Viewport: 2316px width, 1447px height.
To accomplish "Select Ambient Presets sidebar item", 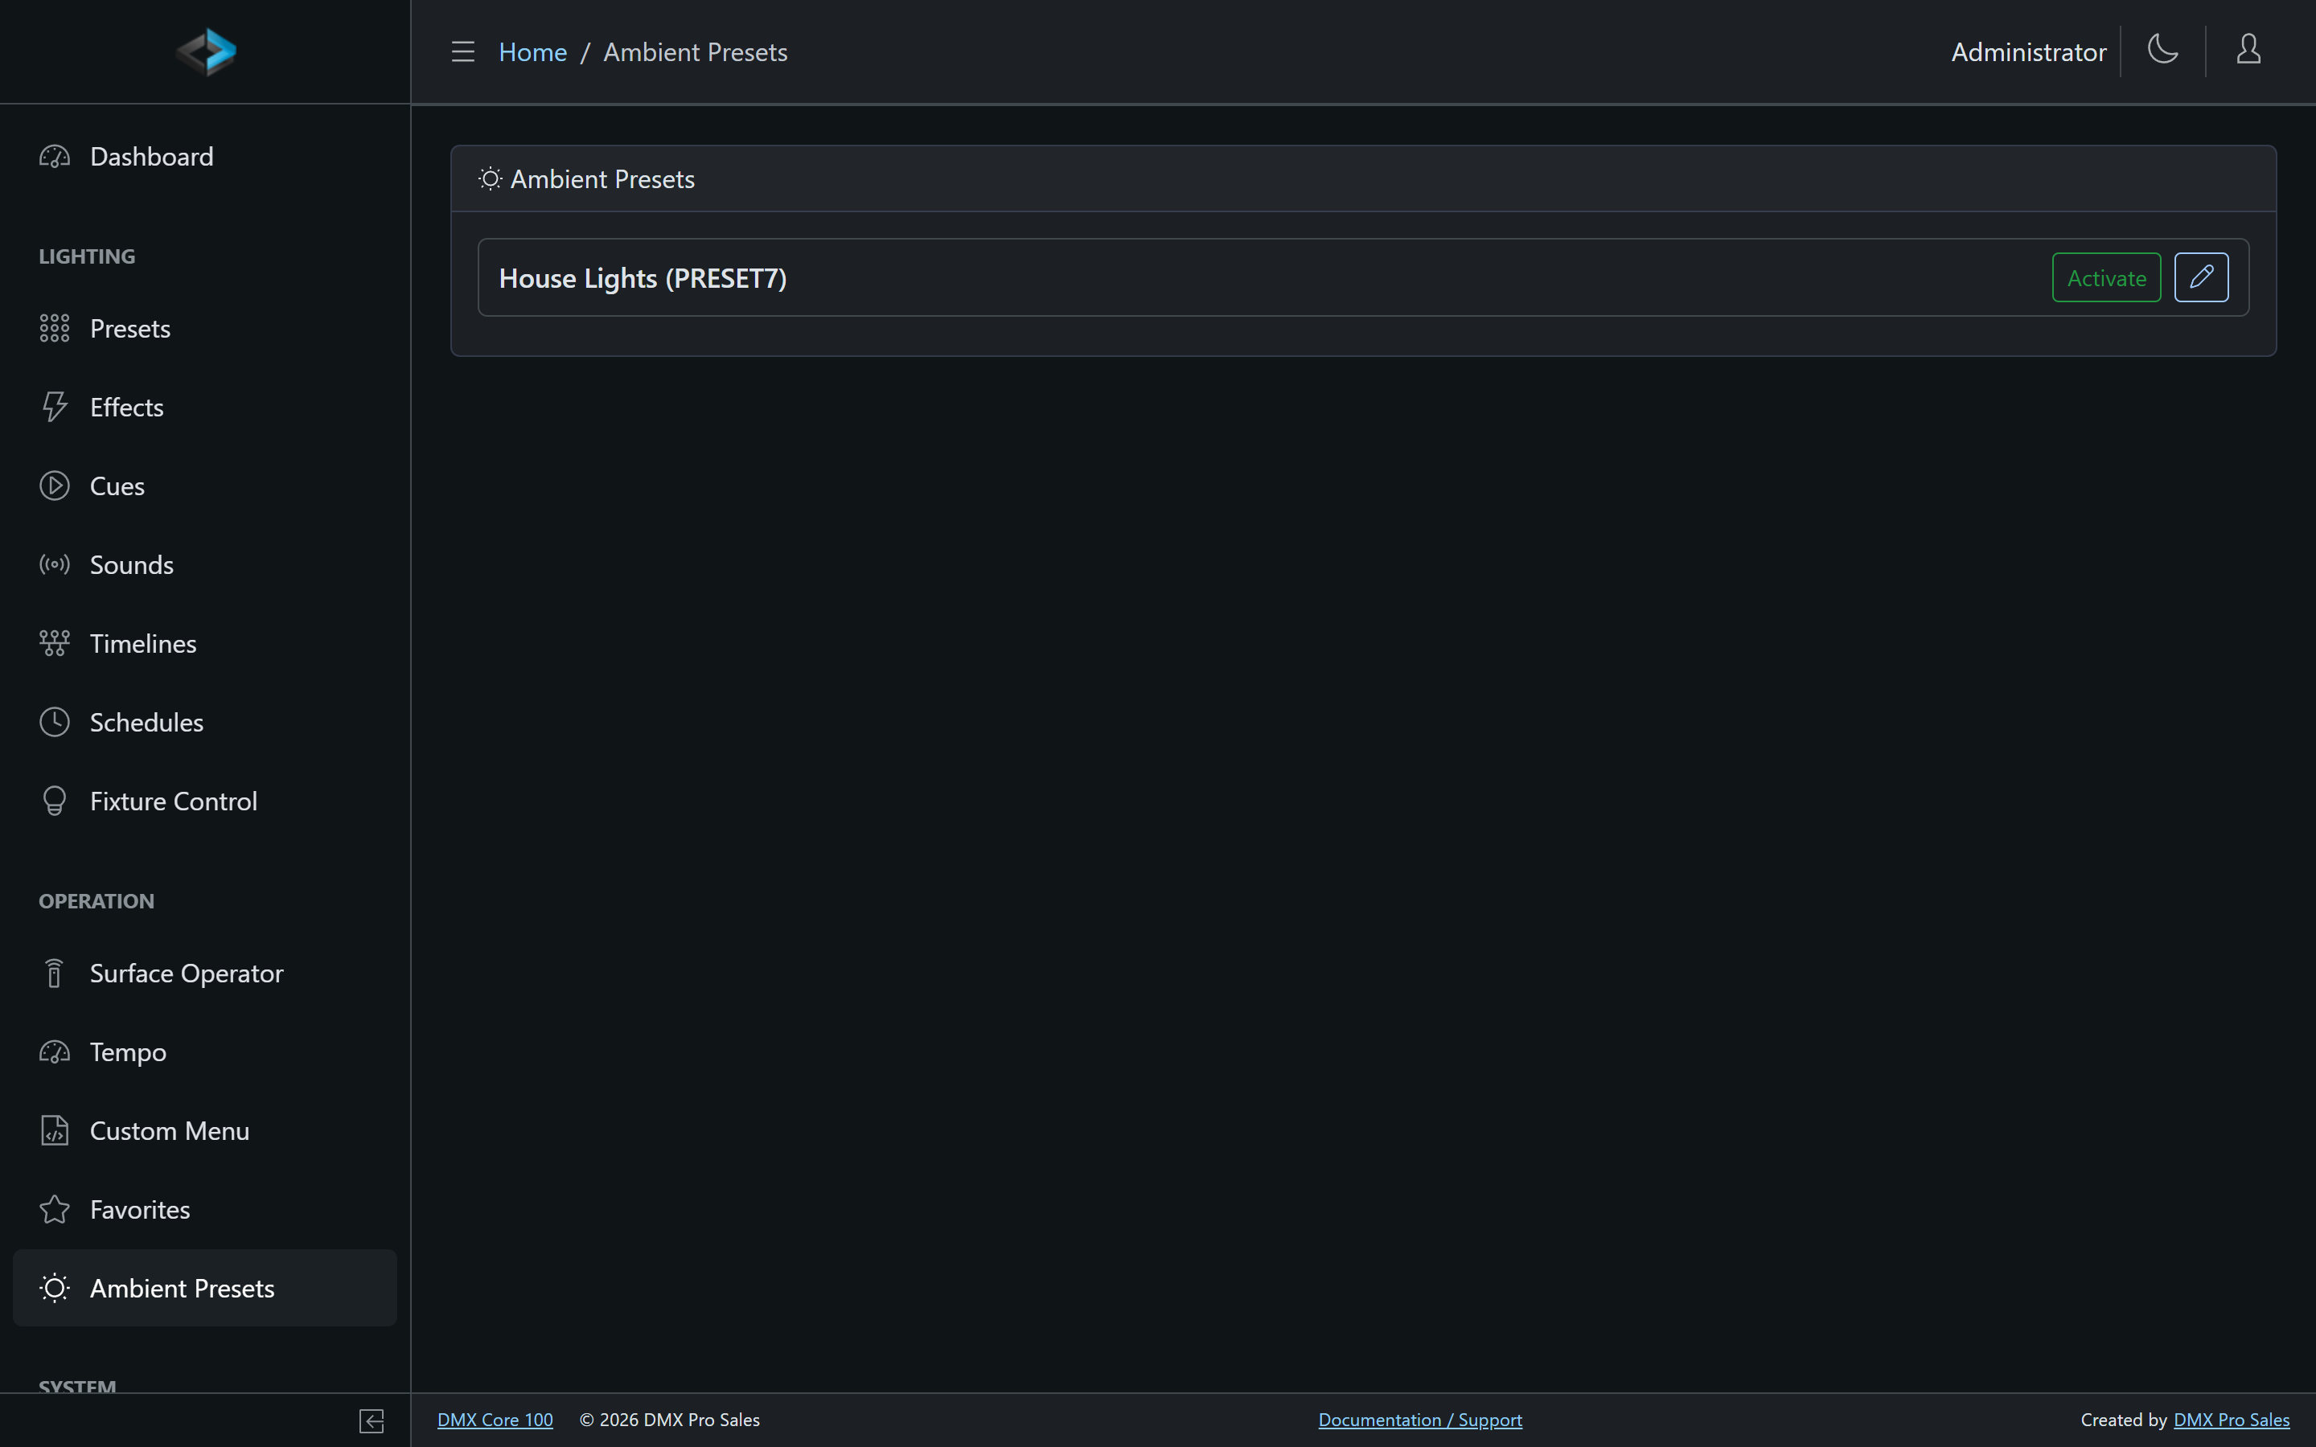I will click(205, 1288).
